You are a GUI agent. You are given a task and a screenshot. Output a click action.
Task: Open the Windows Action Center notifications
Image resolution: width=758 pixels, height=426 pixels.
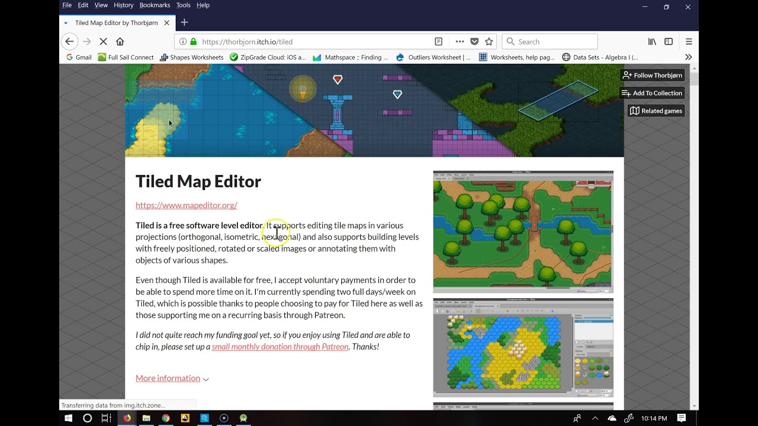pos(682,418)
